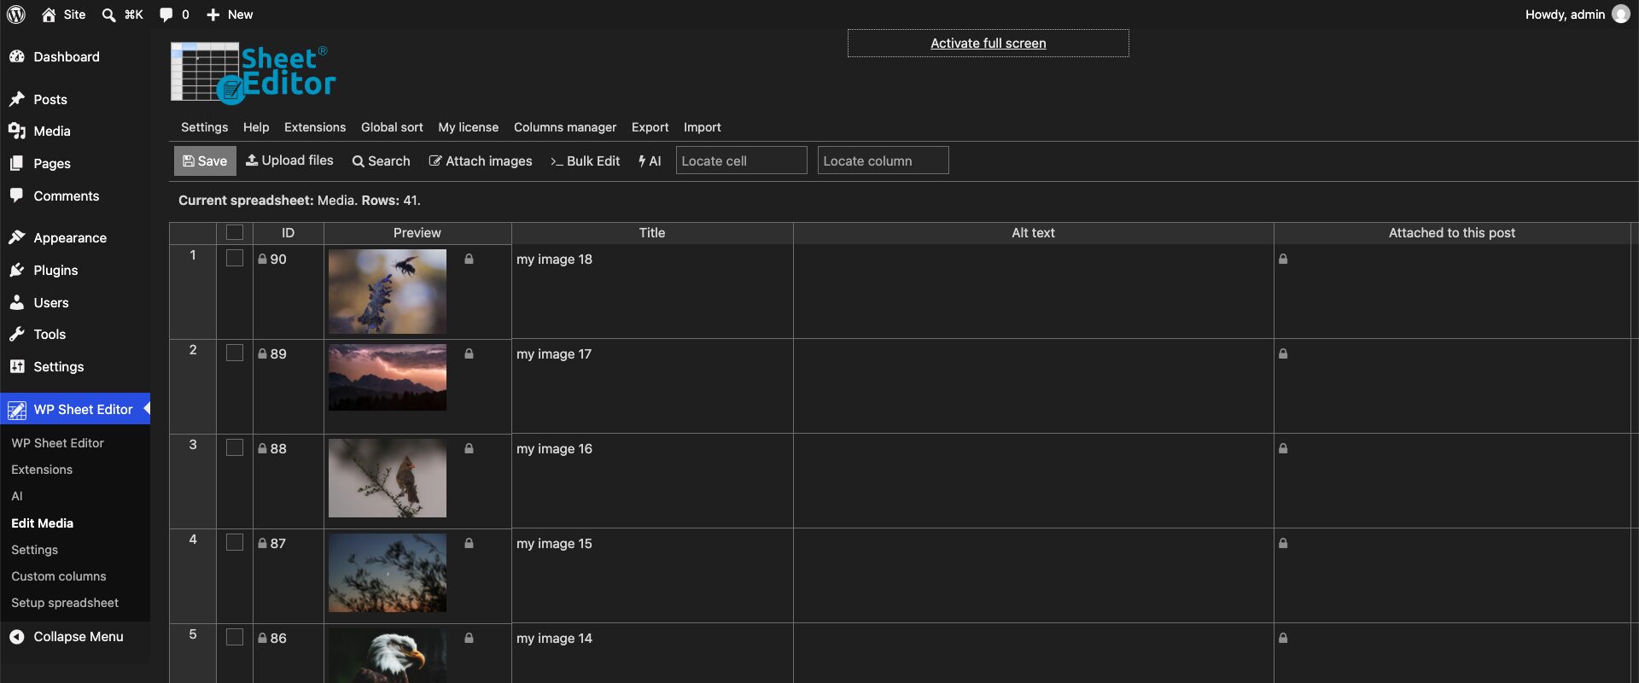Click the Posts pin icon
Viewport: 1639px width, 683px height.
17,99
